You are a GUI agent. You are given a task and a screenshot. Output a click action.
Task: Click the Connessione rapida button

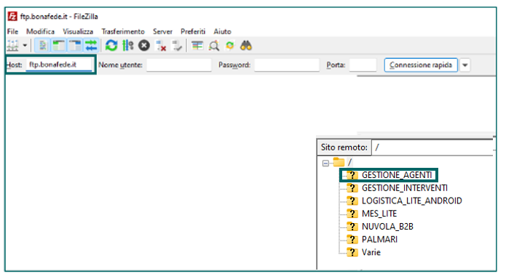coord(421,65)
